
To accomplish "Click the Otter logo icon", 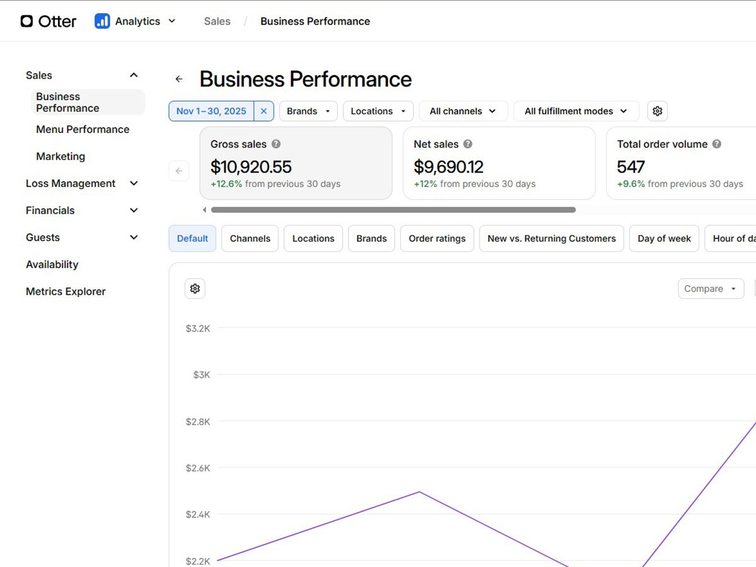I will pyautogui.click(x=26, y=21).
